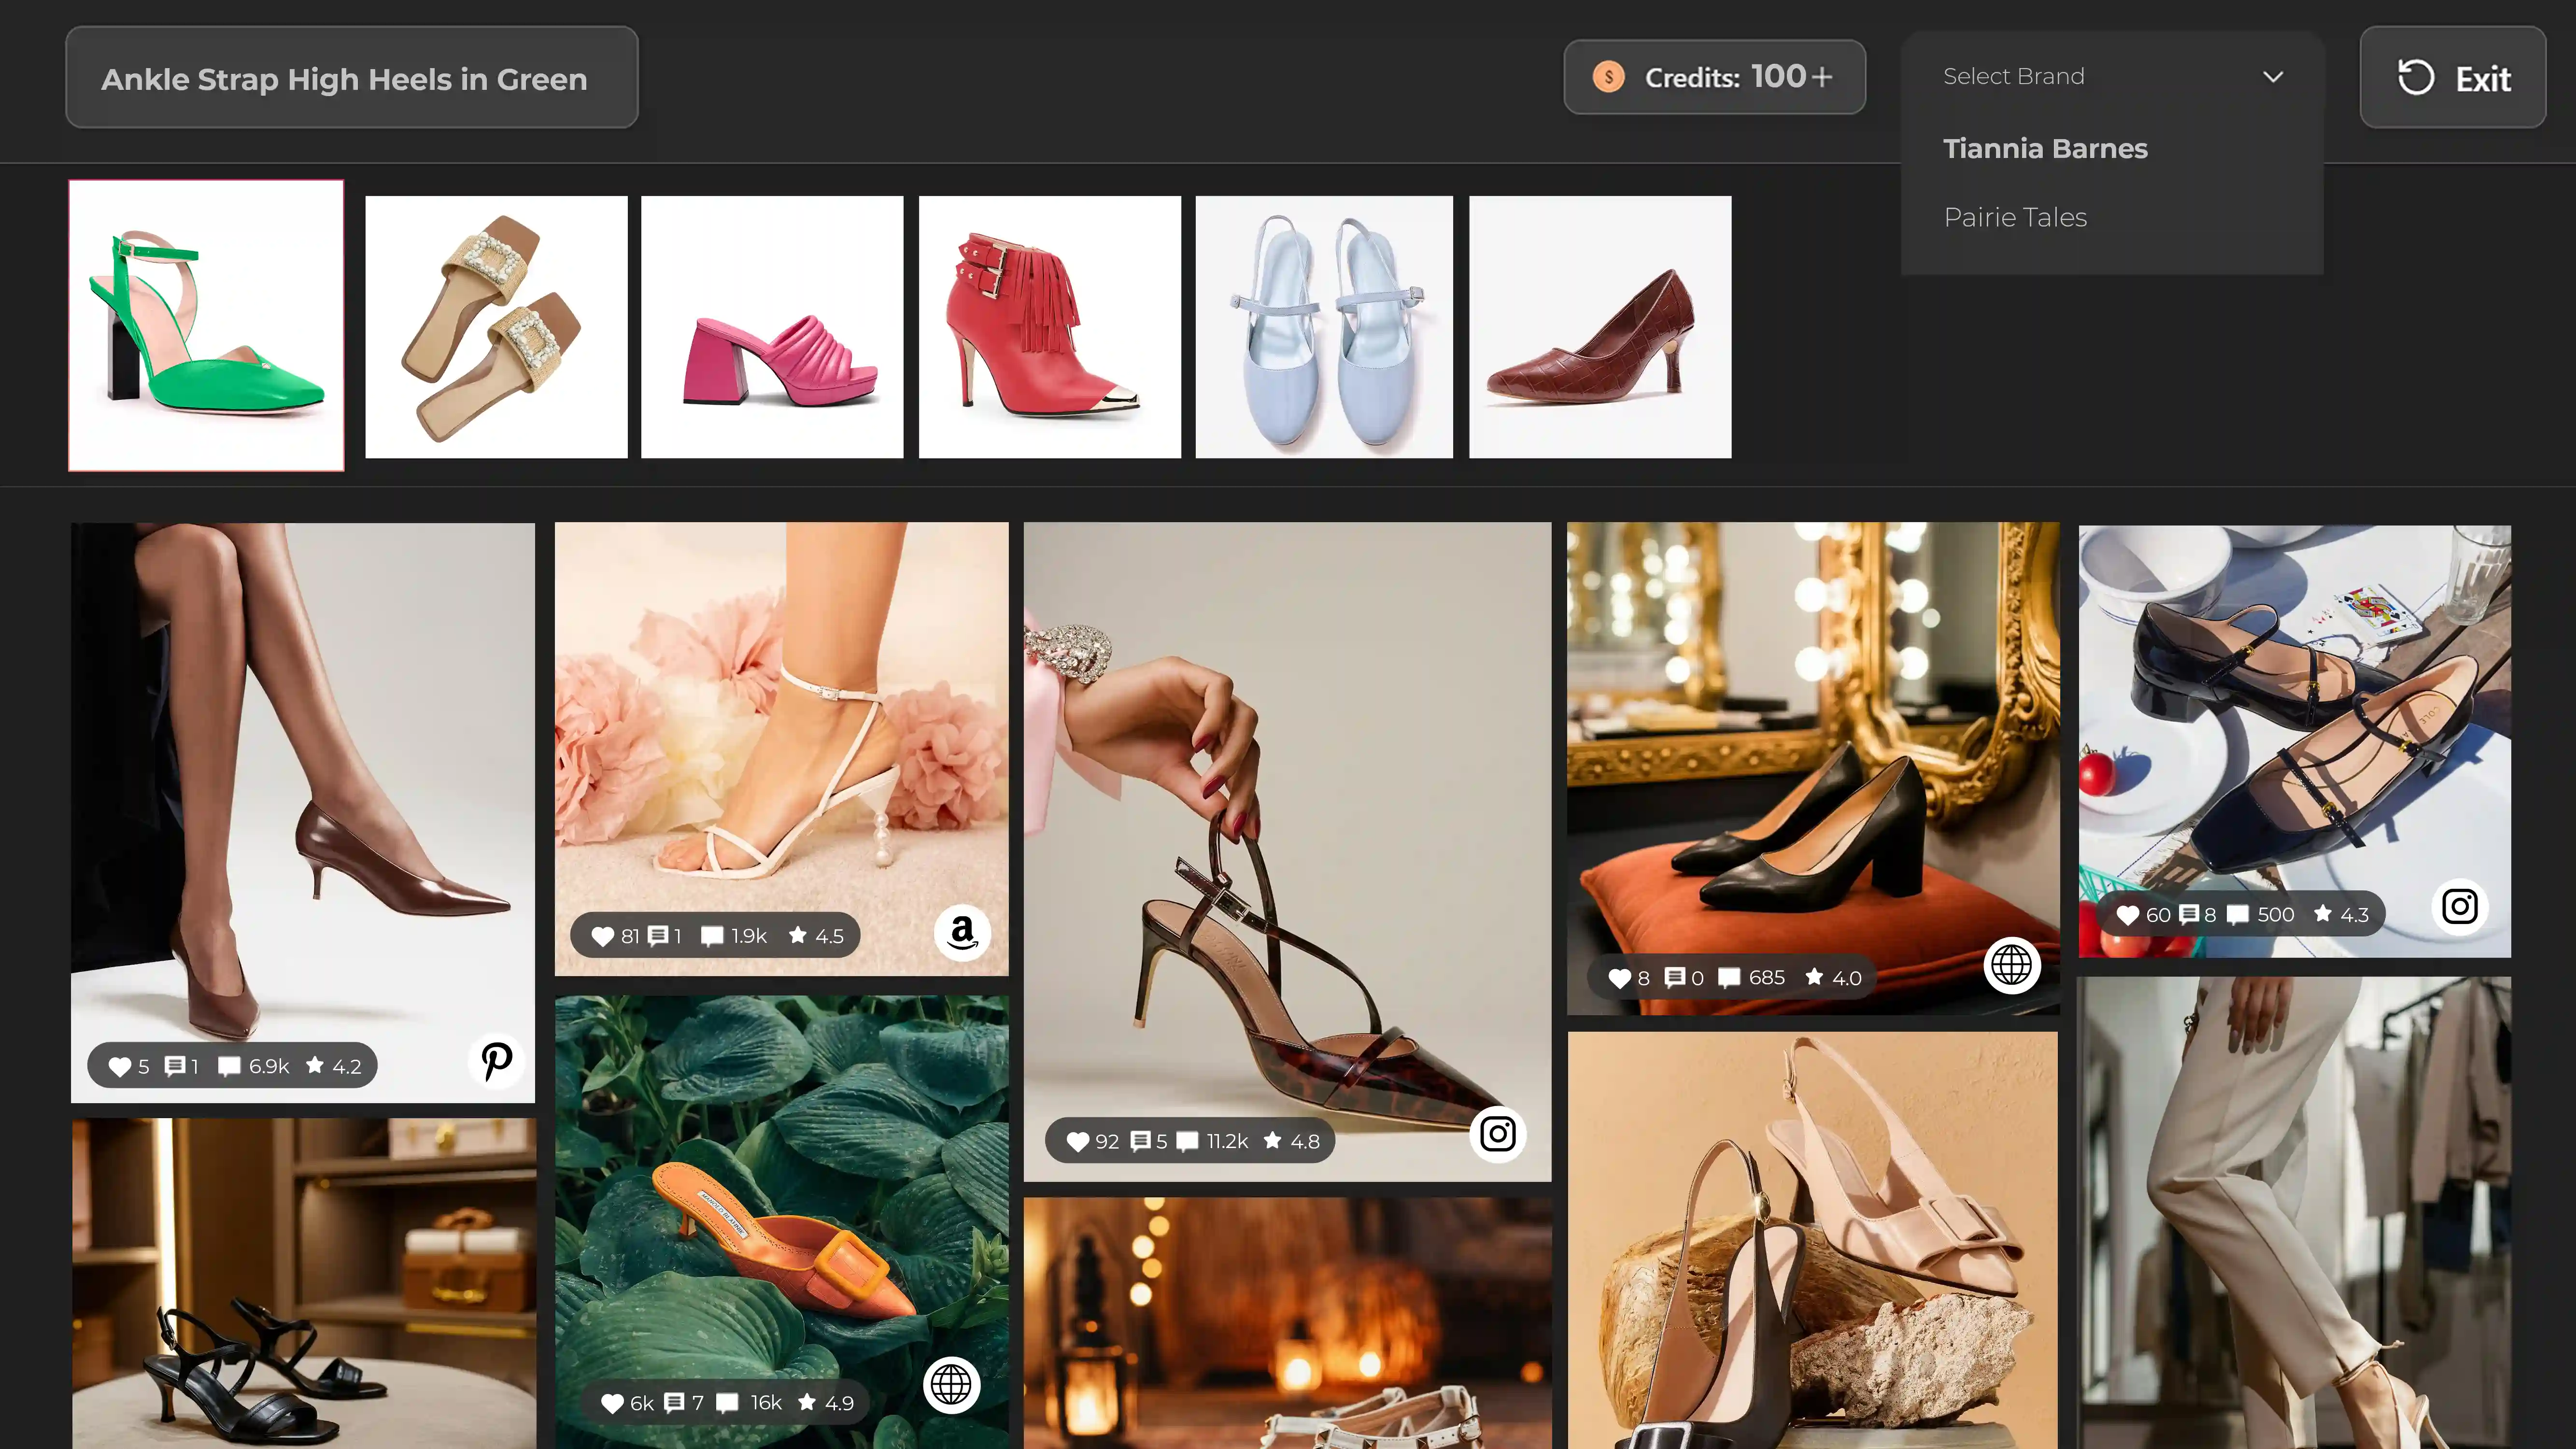This screenshot has width=2576, height=1449.
Task: Open the globe web icon on black pumps card
Action: click(2011, 965)
